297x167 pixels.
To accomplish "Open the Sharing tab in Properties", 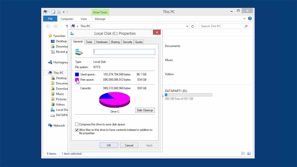I will 115,42.
